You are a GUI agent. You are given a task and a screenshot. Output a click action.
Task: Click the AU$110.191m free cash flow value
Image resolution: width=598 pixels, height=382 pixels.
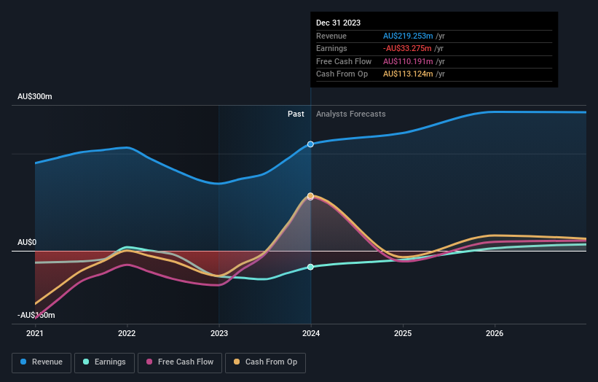(x=408, y=61)
